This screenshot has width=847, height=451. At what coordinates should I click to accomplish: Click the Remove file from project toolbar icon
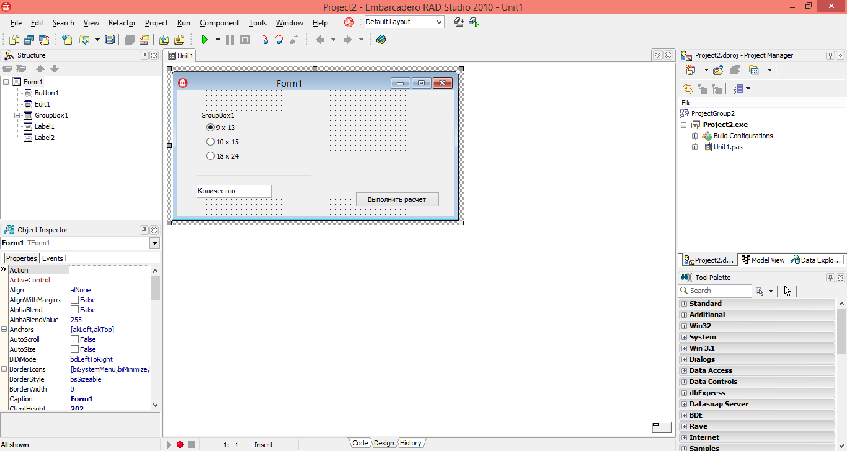pyautogui.click(x=179, y=40)
